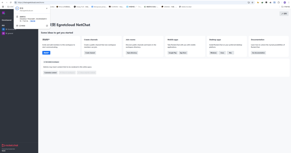
Task: Open the LittleSkin bookmark
Action: pos(169,7)
